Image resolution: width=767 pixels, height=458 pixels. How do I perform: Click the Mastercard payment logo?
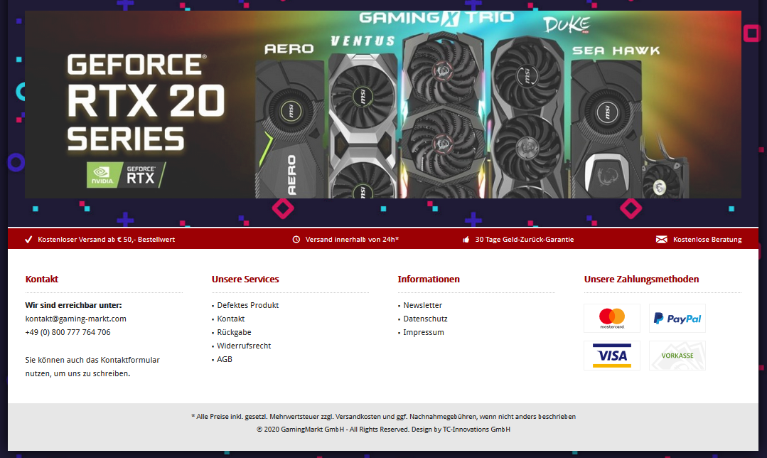pos(612,318)
